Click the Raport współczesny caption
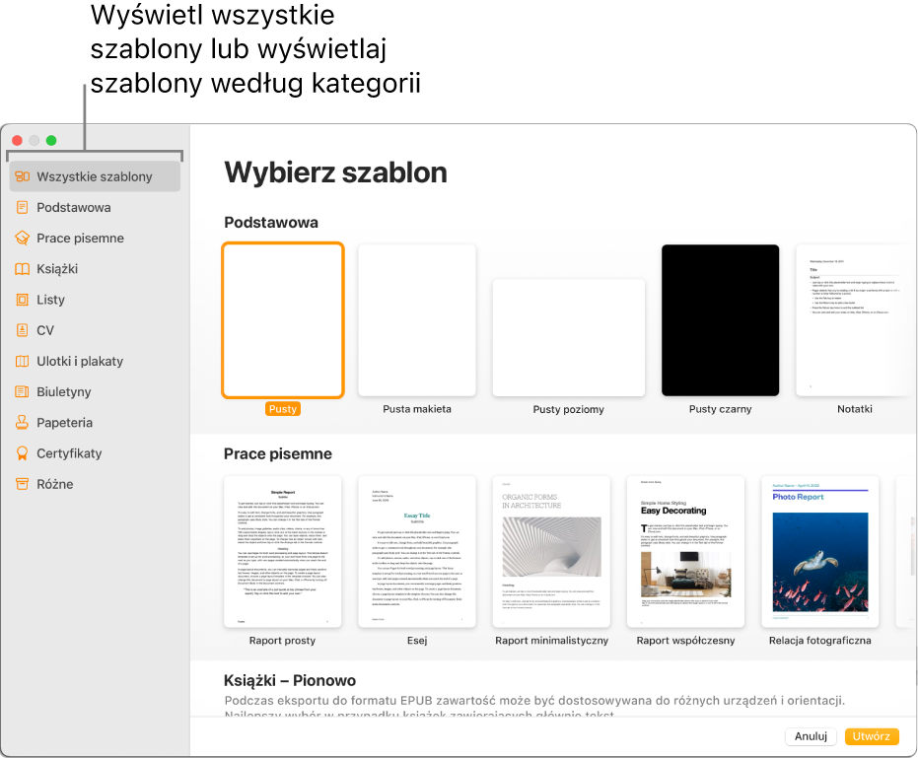This screenshot has height=758, width=918. click(685, 641)
